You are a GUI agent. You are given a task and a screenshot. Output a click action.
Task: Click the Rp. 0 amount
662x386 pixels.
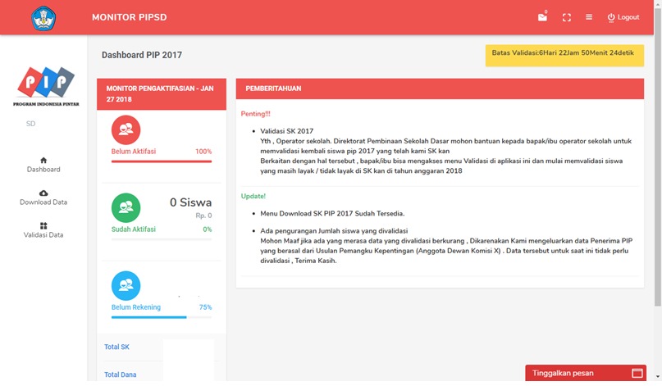pyautogui.click(x=203, y=216)
